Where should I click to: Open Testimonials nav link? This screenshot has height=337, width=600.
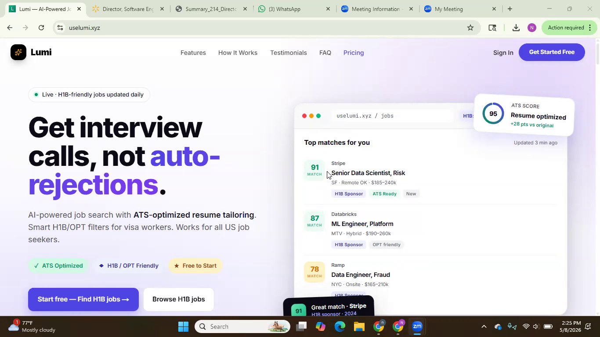289,53
